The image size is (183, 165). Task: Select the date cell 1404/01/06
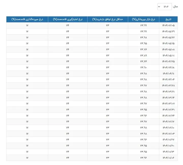(x=168, y=158)
